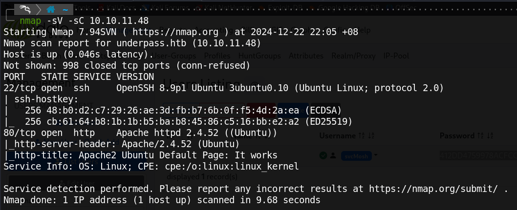Click the Kali dragon logo in prompt

coord(26,9)
